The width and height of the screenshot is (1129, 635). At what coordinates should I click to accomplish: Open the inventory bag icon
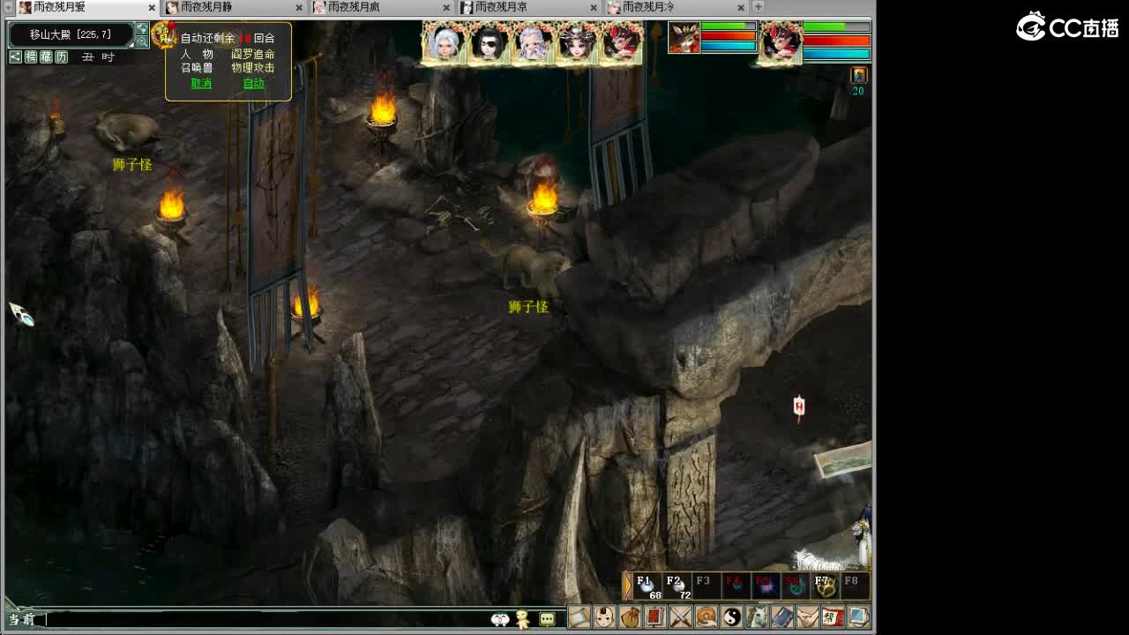click(x=630, y=616)
